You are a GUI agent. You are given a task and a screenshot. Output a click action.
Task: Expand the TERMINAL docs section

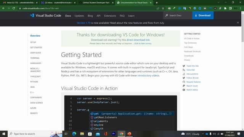click(35, 58)
